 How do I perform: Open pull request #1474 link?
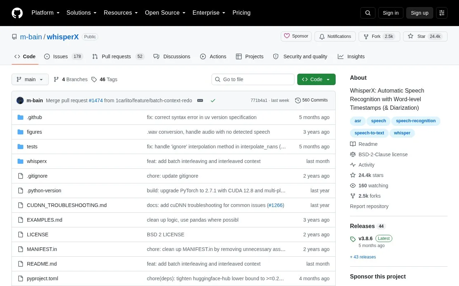pyautogui.click(x=96, y=100)
